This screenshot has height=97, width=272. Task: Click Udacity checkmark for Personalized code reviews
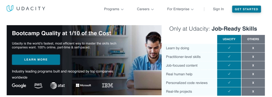229,82
